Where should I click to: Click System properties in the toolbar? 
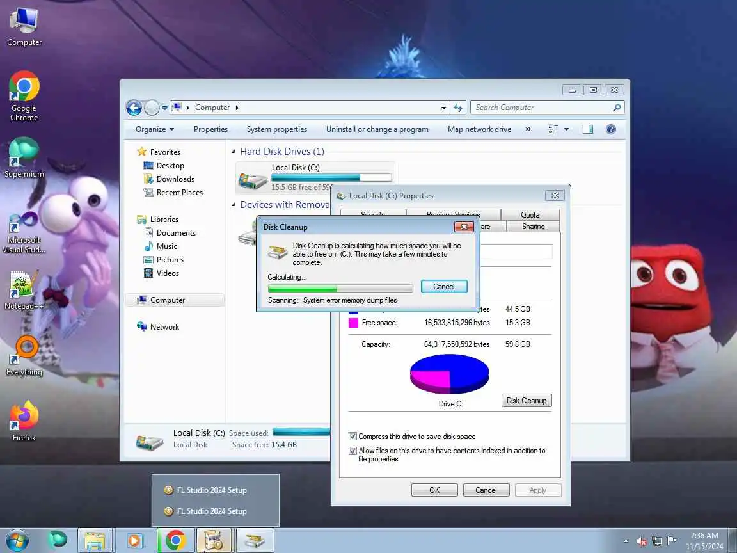click(x=277, y=129)
